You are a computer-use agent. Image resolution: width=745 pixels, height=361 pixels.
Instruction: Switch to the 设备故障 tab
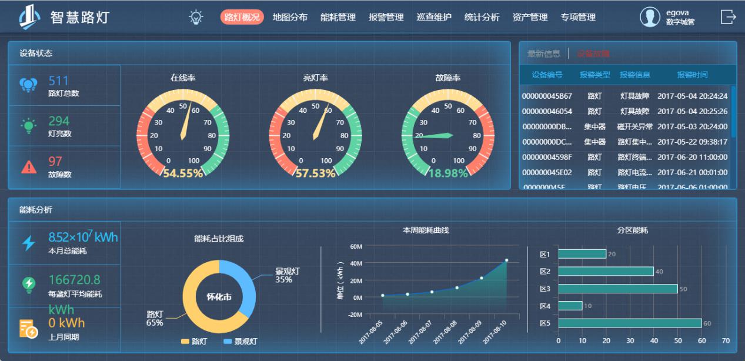[x=593, y=54]
